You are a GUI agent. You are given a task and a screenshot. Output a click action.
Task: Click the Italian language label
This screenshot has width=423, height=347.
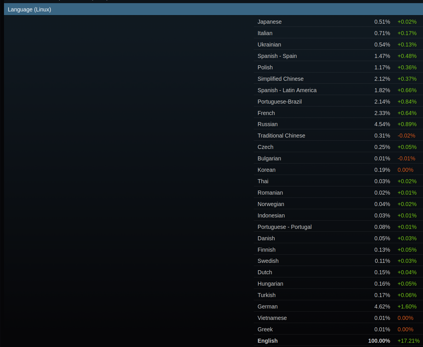[265, 33]
